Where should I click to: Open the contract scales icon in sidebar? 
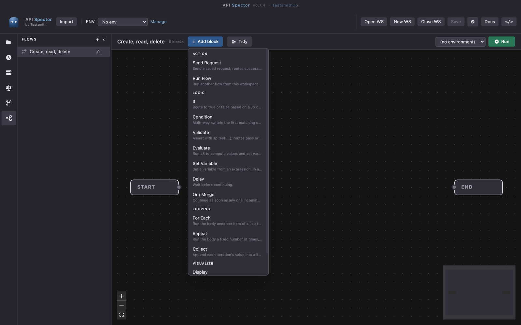[x=8, y=88]
